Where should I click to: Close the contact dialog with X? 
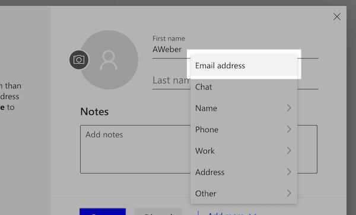point(337,17)
